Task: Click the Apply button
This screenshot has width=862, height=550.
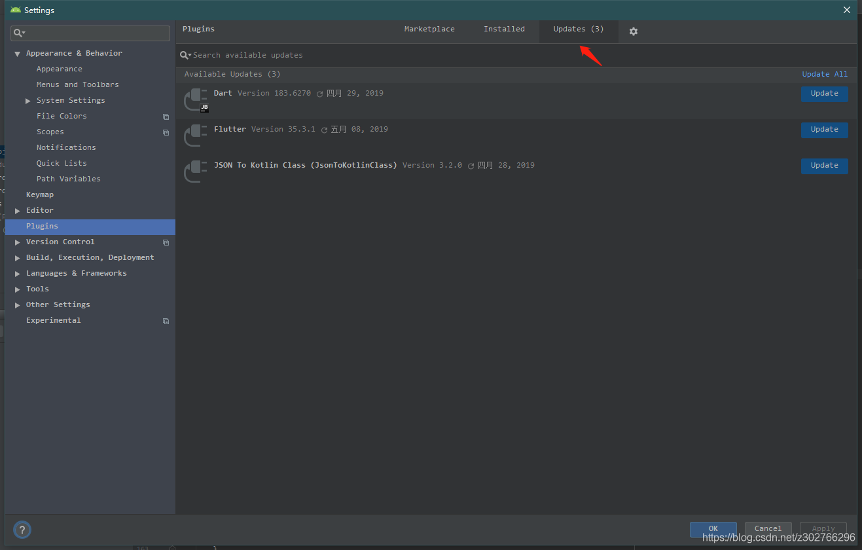Action: 823,529
